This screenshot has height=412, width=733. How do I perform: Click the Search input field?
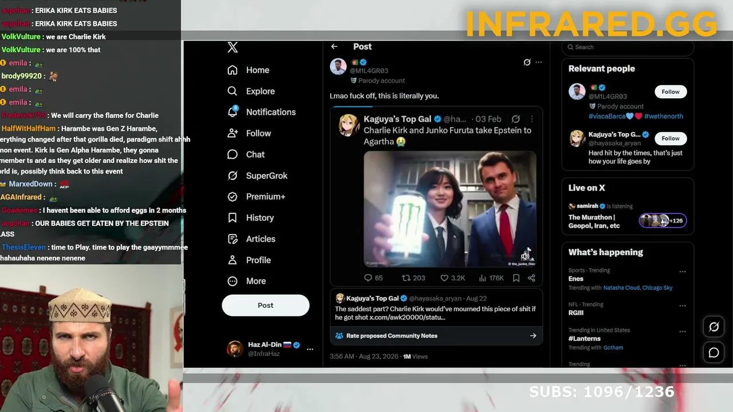628,47
